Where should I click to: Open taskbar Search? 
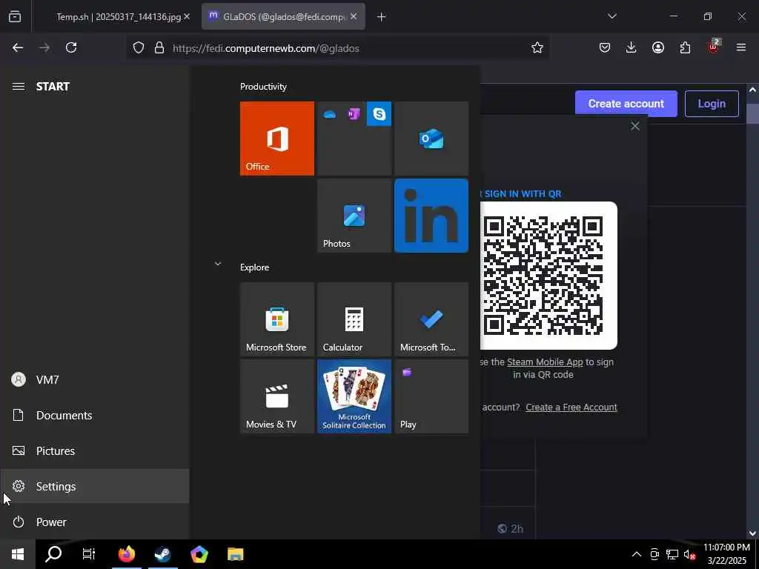pos(53,554)
